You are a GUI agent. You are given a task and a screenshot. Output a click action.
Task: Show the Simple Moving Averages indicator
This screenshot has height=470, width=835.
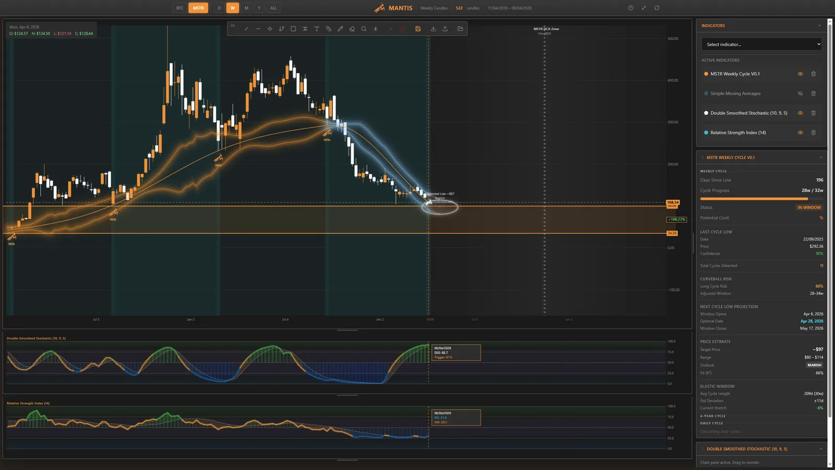point(800,93)
